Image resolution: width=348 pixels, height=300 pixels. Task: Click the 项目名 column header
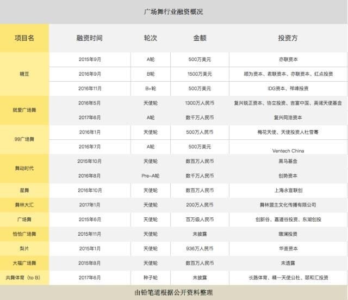[24, 38]
